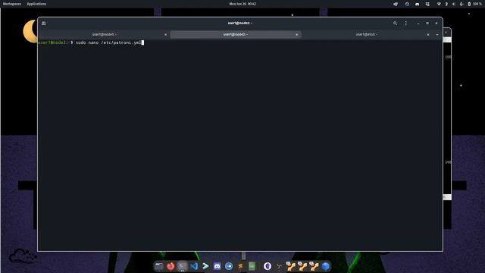
Task: Open the clock and date in top bar
Action: pyautogui.click(x=242, y=4)
